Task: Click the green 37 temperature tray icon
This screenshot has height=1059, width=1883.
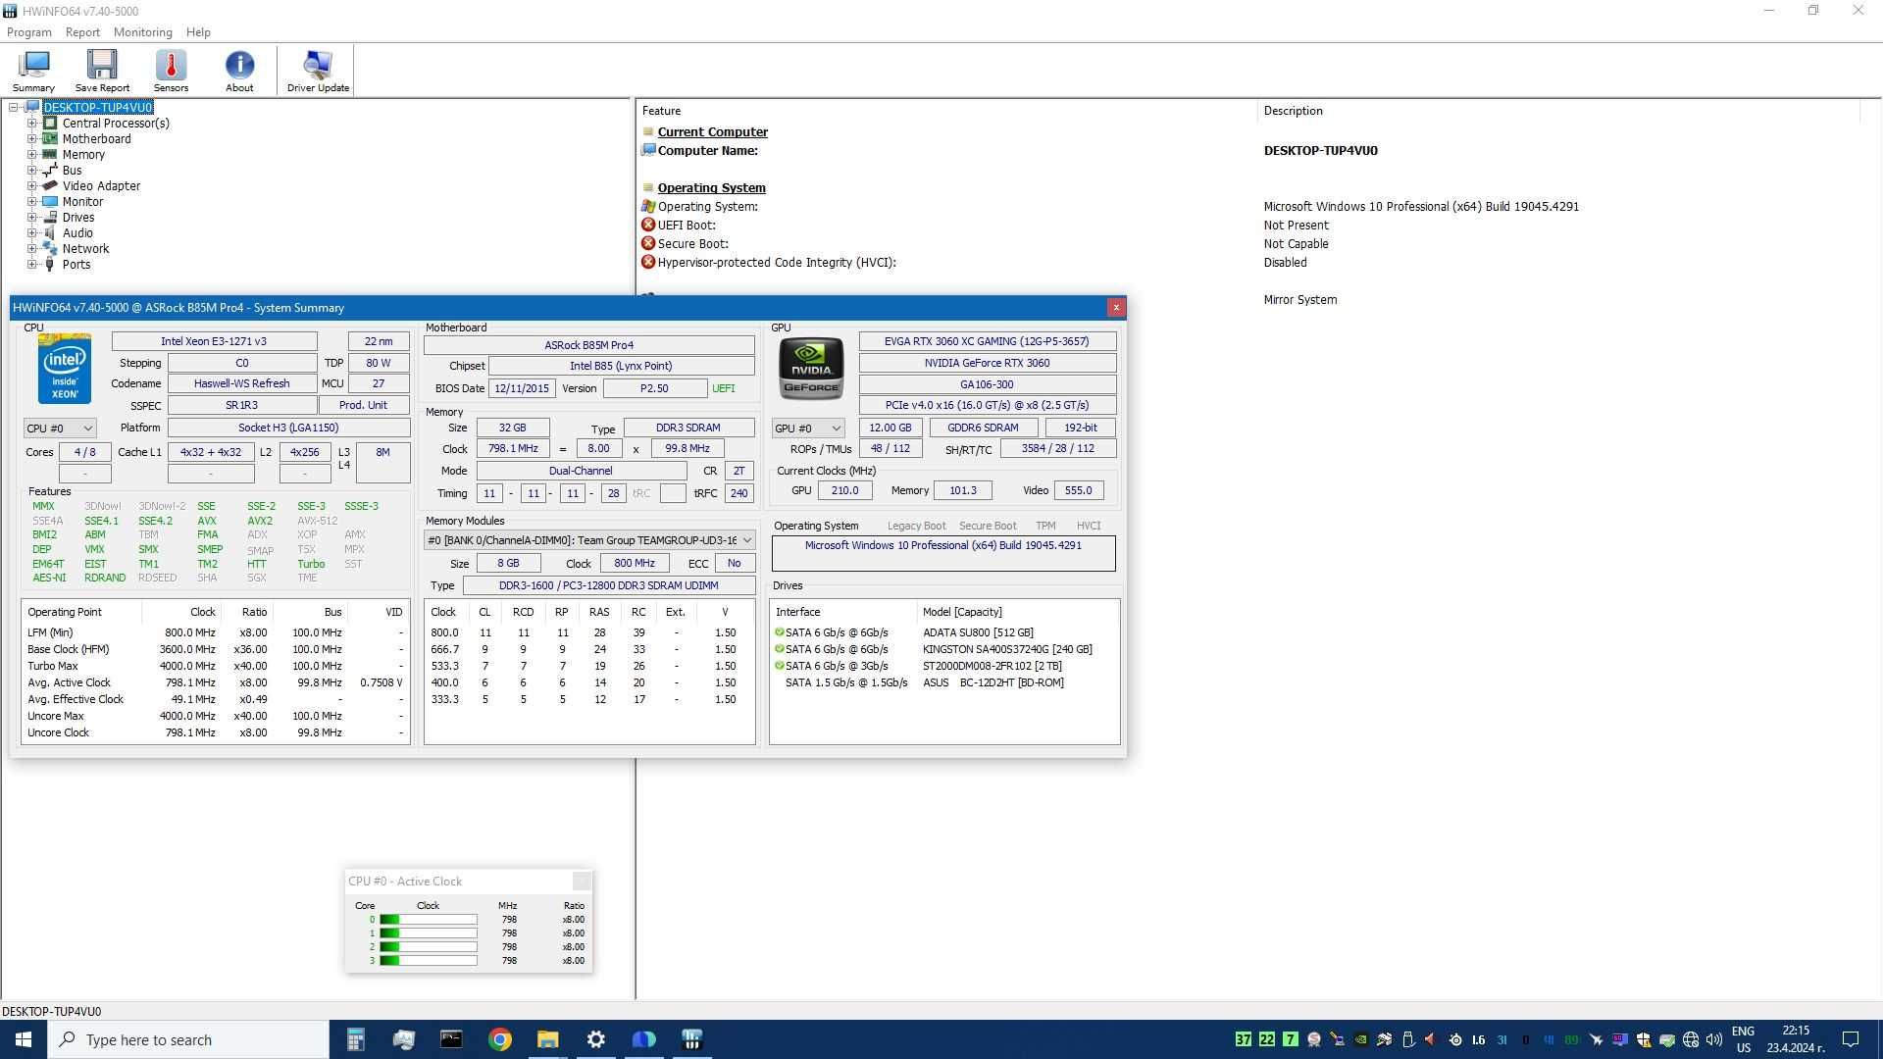Action: pos(1243,1039)
